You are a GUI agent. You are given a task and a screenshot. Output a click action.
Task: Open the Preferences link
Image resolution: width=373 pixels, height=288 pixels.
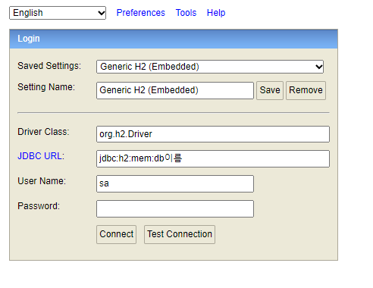coord(141,13)
